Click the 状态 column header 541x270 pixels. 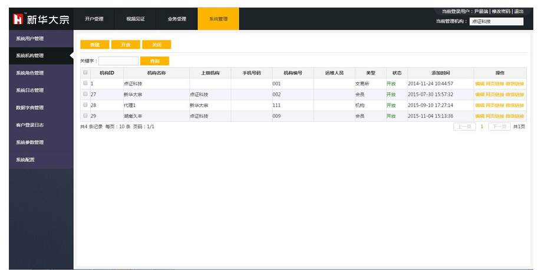coord(397,73)
